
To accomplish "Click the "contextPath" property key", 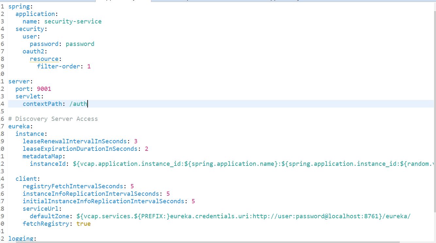I will 42,104.
